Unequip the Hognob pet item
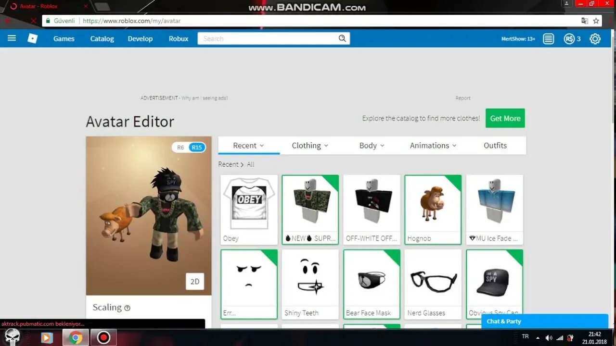616x346 pixels. point(433,210)
